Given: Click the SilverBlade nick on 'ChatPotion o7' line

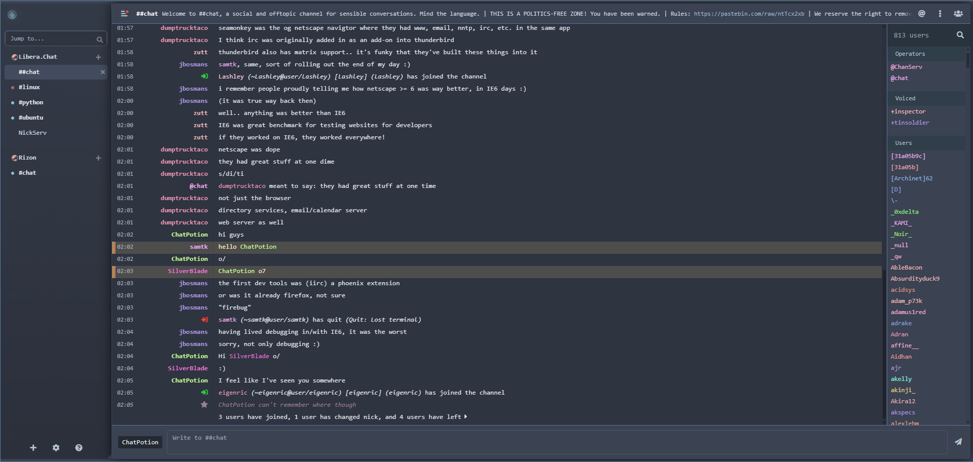Looking at the screenshot, I should point(188,271).
